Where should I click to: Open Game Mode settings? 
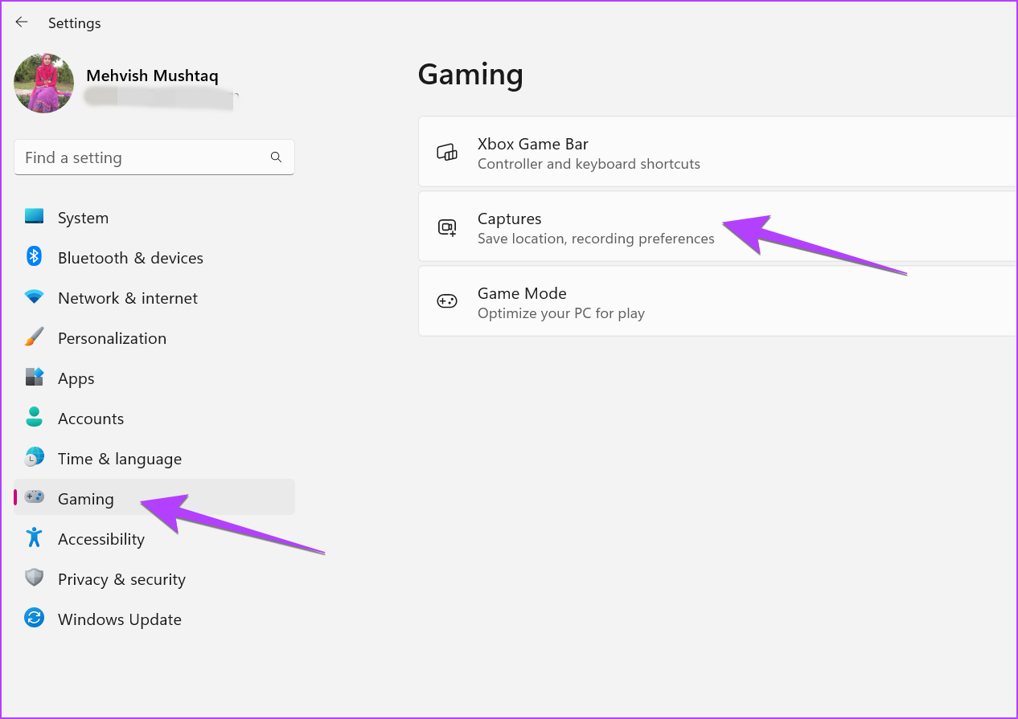coord(717,301)
